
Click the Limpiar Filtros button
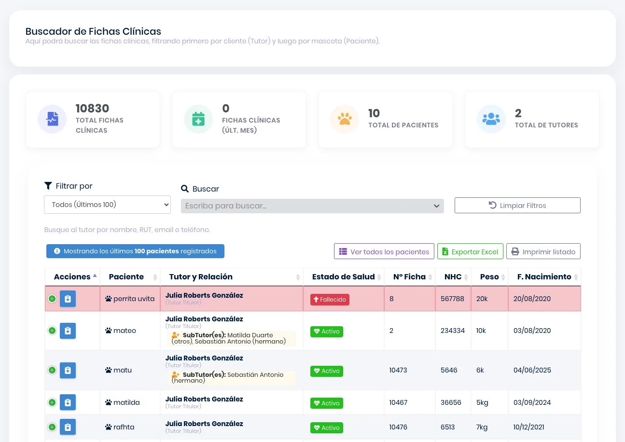(x=517, y=206)
